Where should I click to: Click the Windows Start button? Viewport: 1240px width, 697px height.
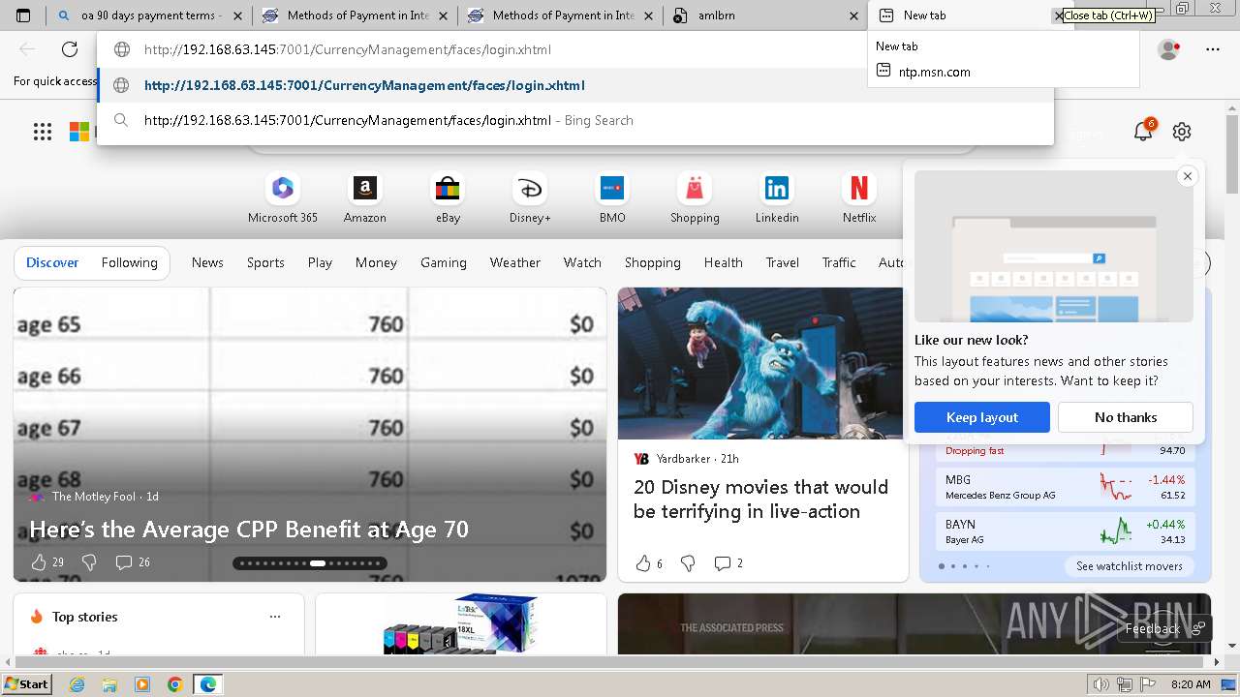click(x=26, y=684)
